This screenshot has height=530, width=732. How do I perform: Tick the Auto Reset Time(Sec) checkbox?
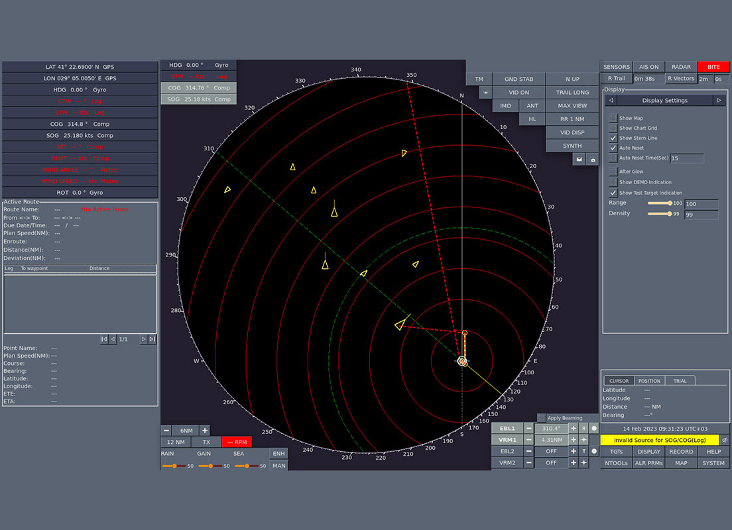[613, 158]
